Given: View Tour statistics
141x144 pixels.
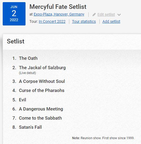Looking at the screenshot, I should click(84, 21).
